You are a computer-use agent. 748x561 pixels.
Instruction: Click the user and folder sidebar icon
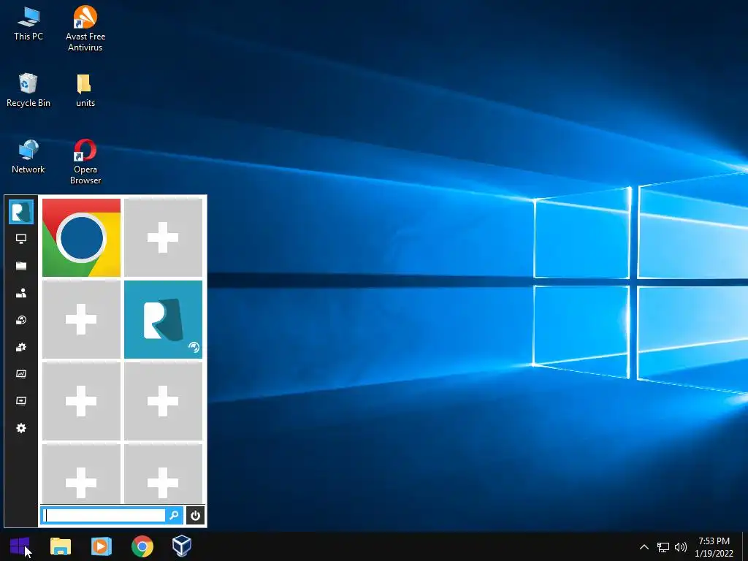21,293
